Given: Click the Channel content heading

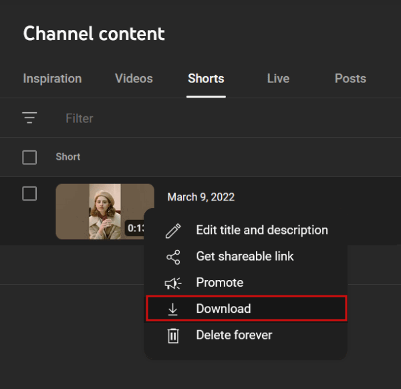Looking at the screenshot, I should (94, 33).
